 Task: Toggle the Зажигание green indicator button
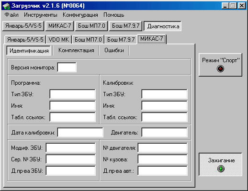pyautogui.click(x=220, y=164)
